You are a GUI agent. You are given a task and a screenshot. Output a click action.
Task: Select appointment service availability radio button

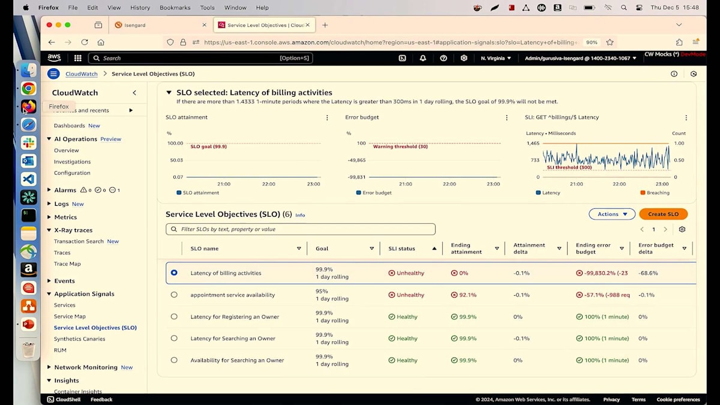coord(174,295)
